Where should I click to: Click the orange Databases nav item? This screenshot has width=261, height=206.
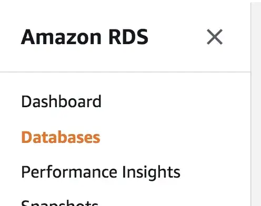click(61, 137)
